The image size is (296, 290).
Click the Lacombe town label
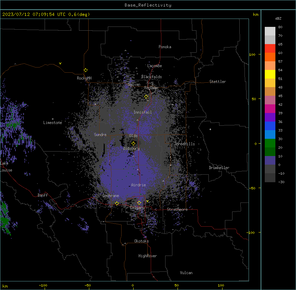(x=155, y=66)
